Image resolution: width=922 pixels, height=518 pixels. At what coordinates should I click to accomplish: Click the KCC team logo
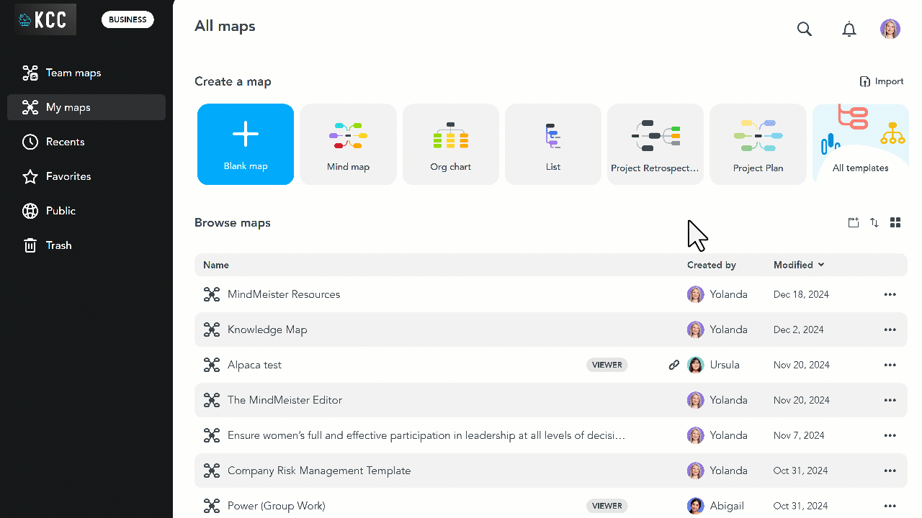pos(45,19)
